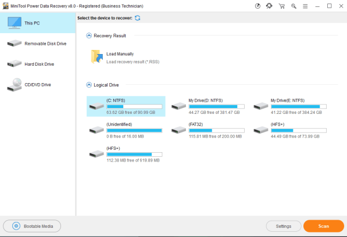
Task: Click the '(Unidentified)' drive label
Action: tap(119, 124)
